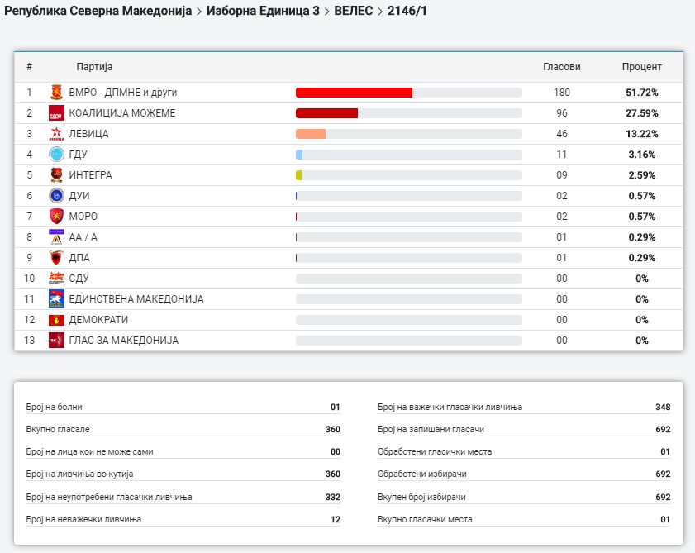The height and width of the screenshot is (553, 695).
Task: Select the ДПА party emblem
Action: click(56, 258)
